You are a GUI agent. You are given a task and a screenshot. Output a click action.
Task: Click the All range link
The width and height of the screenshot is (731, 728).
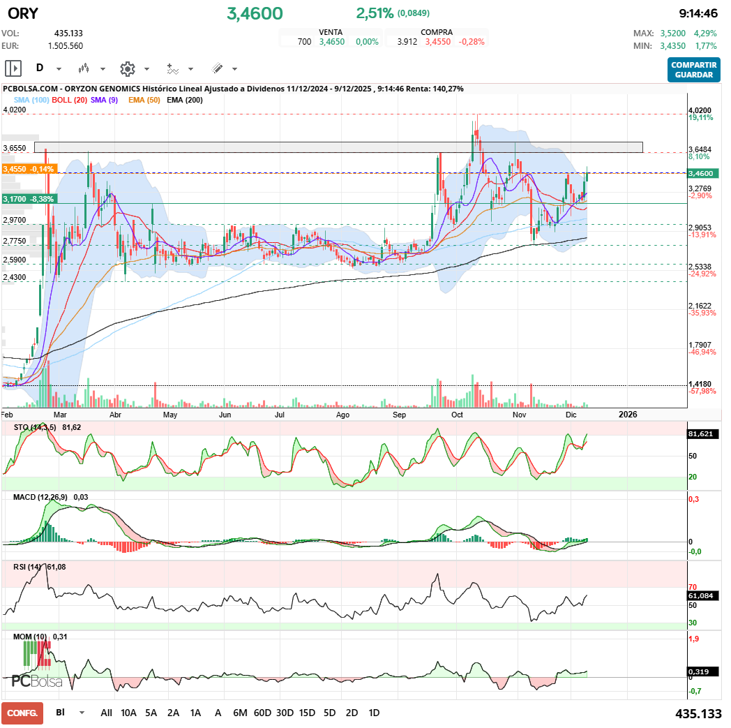106,713
